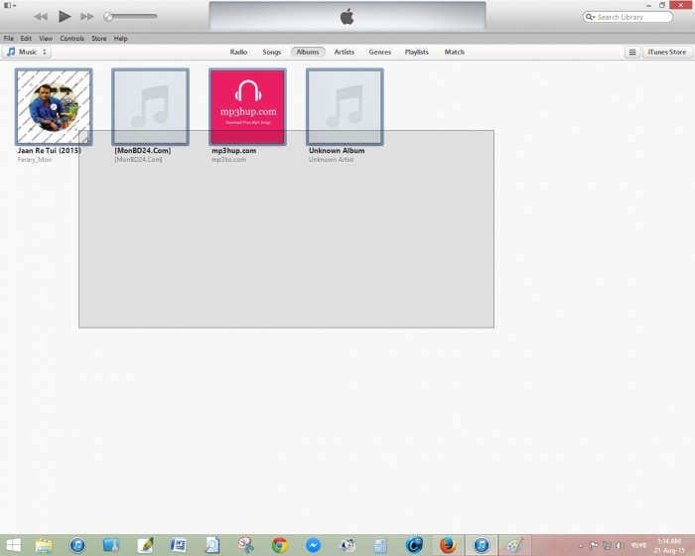Click the Action Center flag tray icon

(x=594, y=545)
